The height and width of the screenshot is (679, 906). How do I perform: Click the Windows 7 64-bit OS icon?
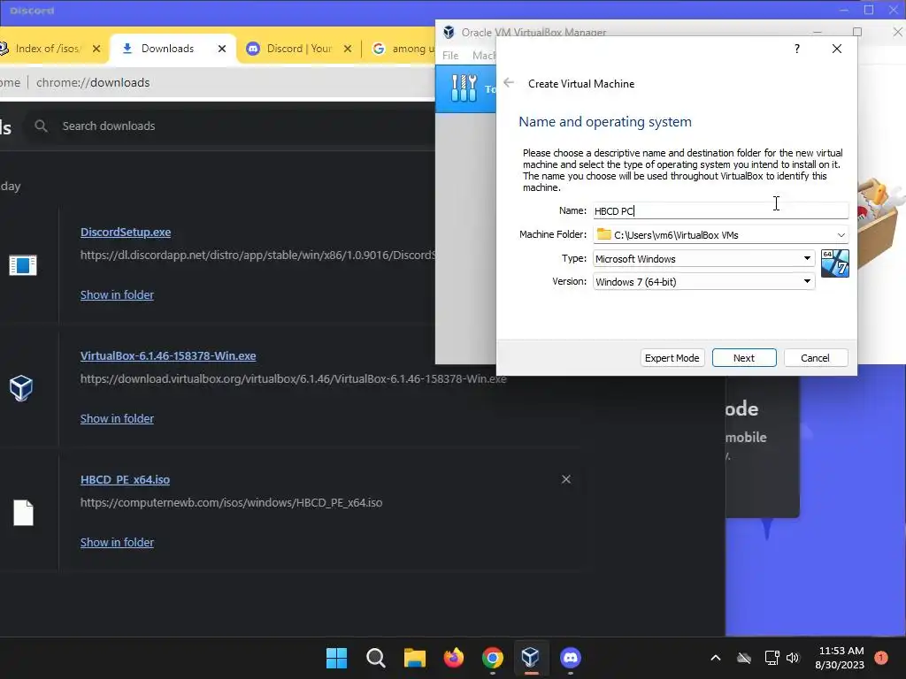pos(835,263)
